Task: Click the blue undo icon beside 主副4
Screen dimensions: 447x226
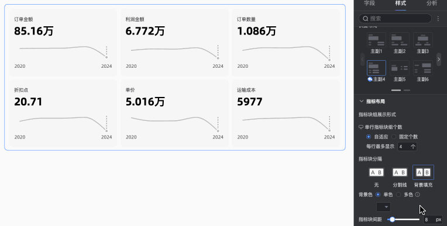Action: pos(370,79)
